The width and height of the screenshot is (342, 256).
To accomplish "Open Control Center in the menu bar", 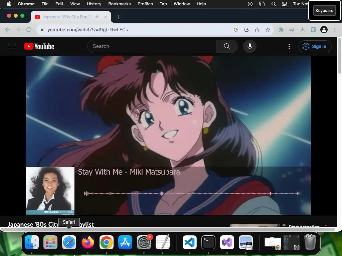I will coord(285,4).
